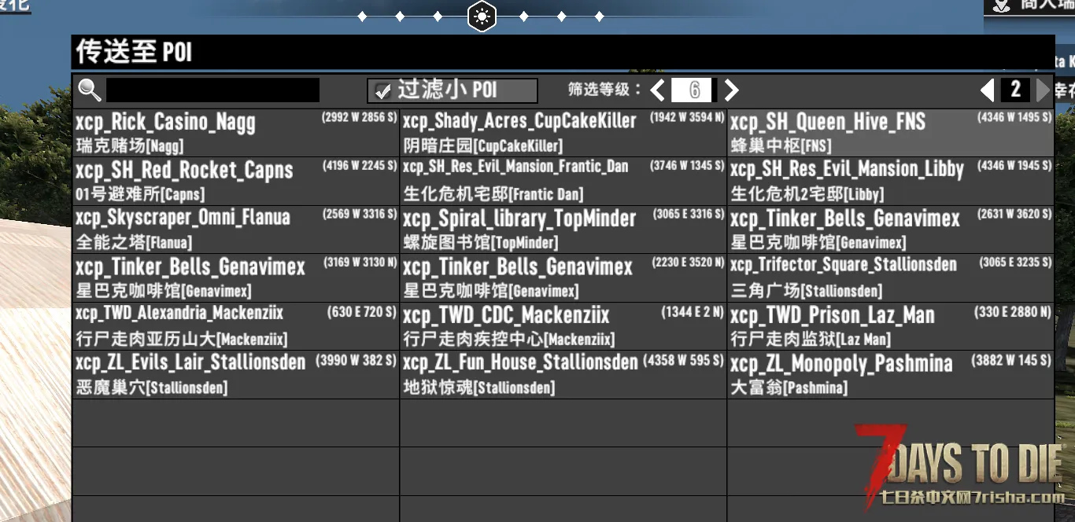The image size is (1075, 522).
Task: Focus the POI search text box
Action: [212, 90]
